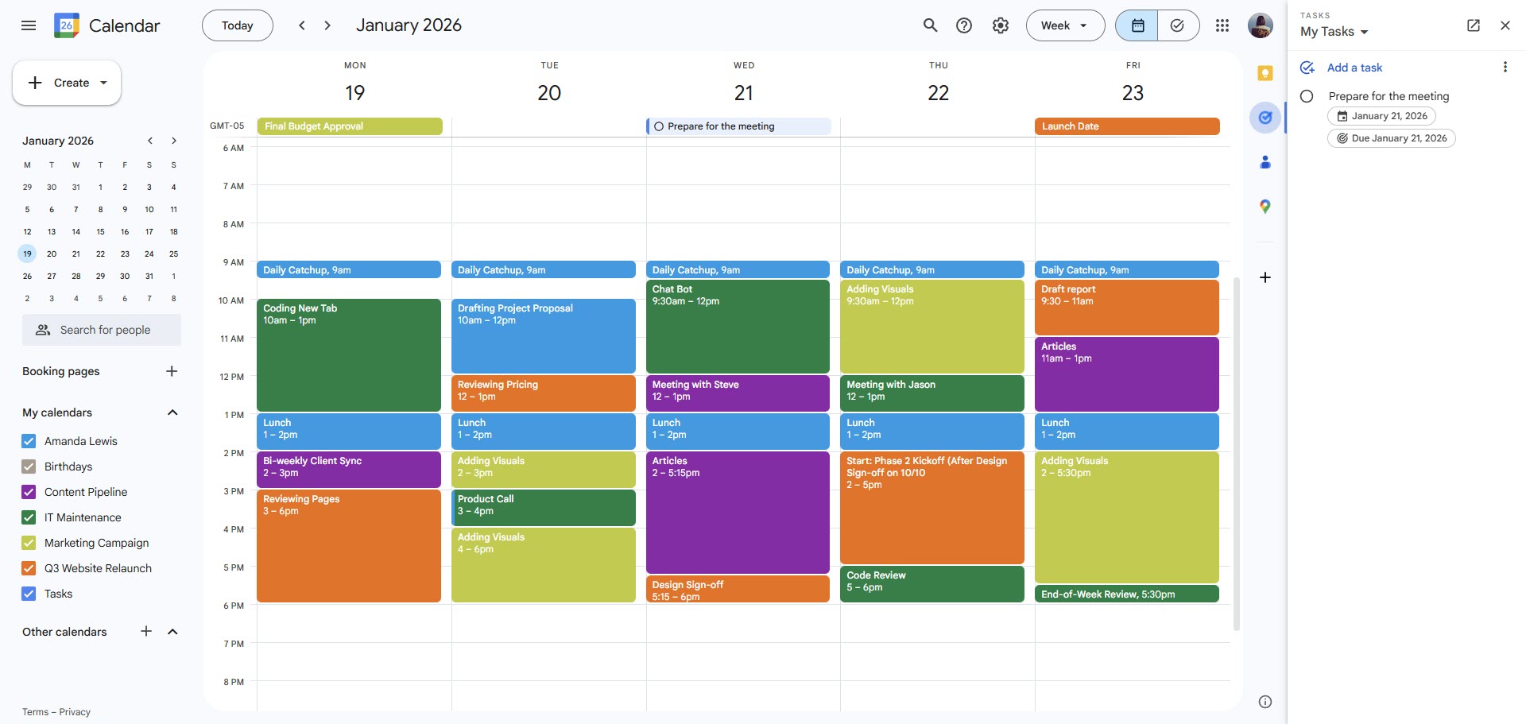Screen dimensions: 1526x724
Task: Open the Week view dropdown
Action: (1065, 25)
